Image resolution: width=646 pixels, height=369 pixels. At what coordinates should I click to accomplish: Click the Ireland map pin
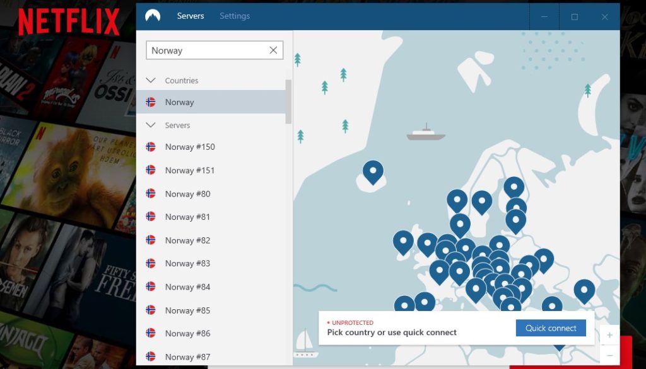[x=403, y=242]
